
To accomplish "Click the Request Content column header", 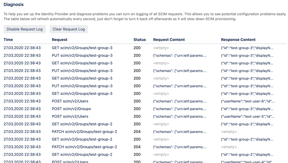I will pos(169,40).
